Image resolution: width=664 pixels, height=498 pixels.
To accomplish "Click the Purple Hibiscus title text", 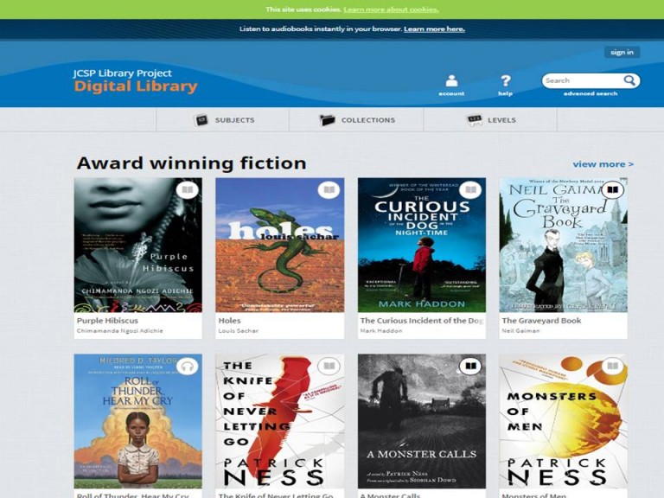I will click(x=107, y=321).
